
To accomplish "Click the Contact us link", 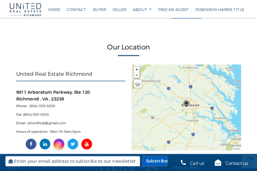I will pos(232,163).
